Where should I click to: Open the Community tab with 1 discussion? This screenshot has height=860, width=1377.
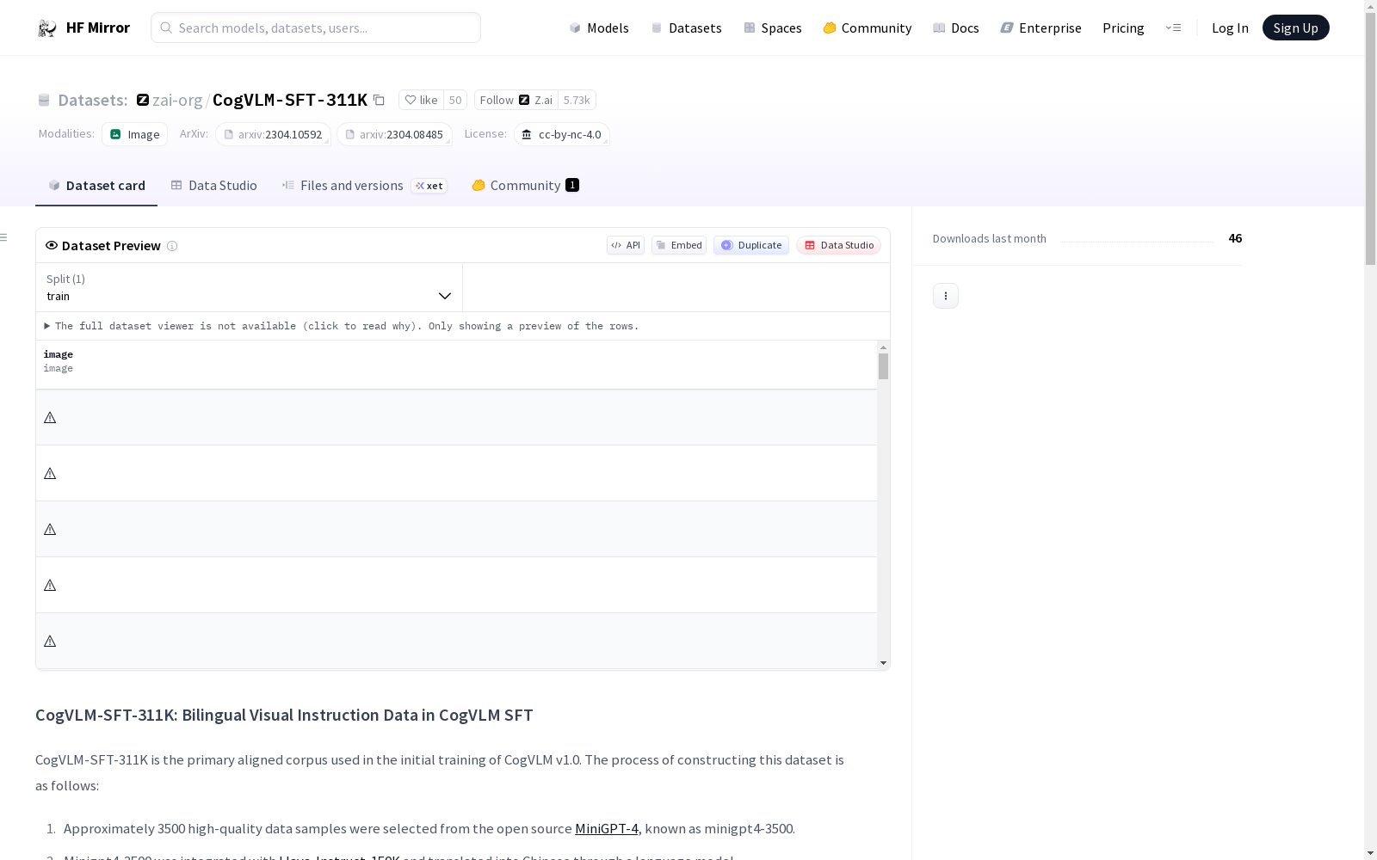click(x=525, y=186)
